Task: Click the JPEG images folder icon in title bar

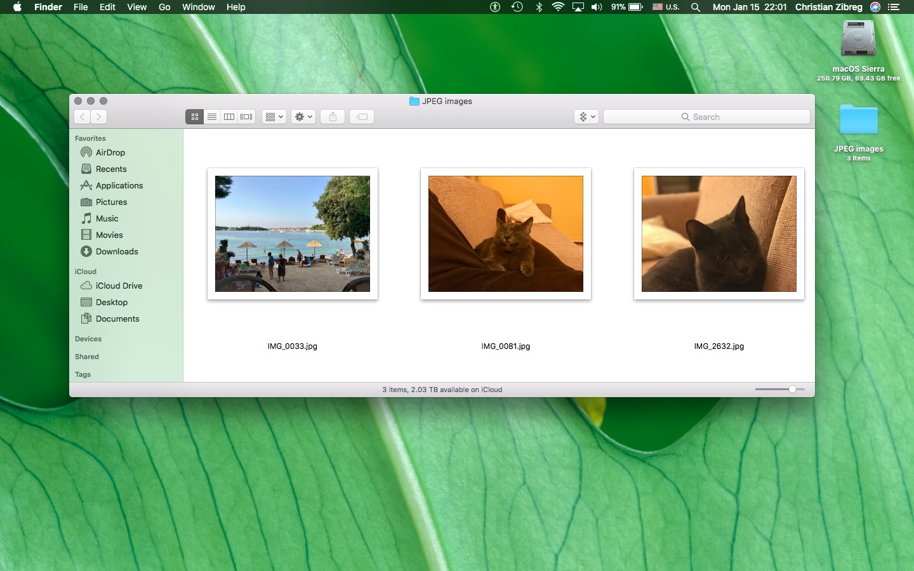Action: 414,101
